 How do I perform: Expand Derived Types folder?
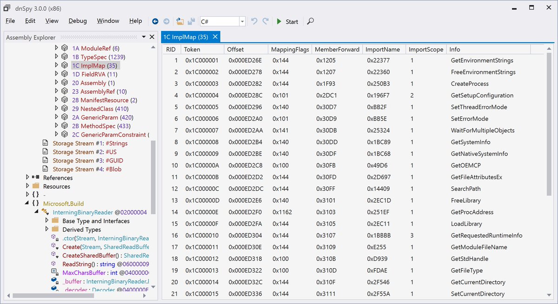pos(47,229)
